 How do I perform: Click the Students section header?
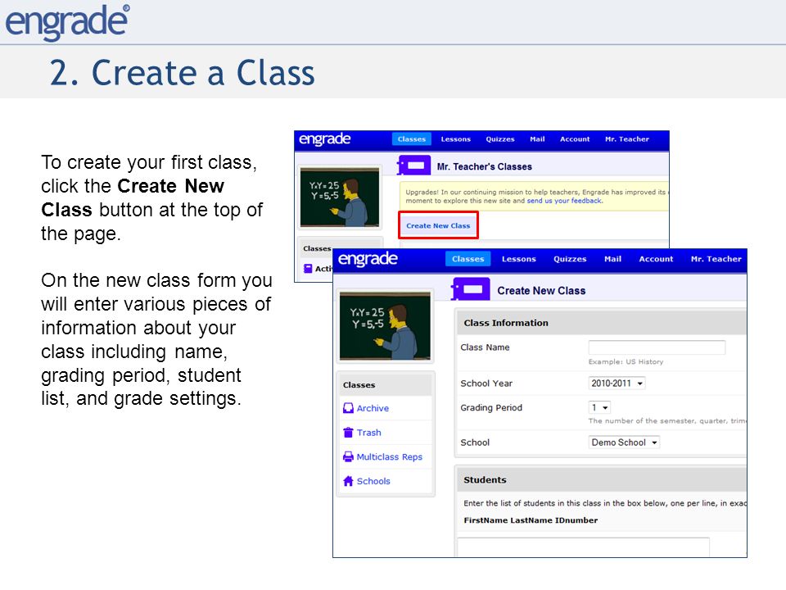point(601,479)
